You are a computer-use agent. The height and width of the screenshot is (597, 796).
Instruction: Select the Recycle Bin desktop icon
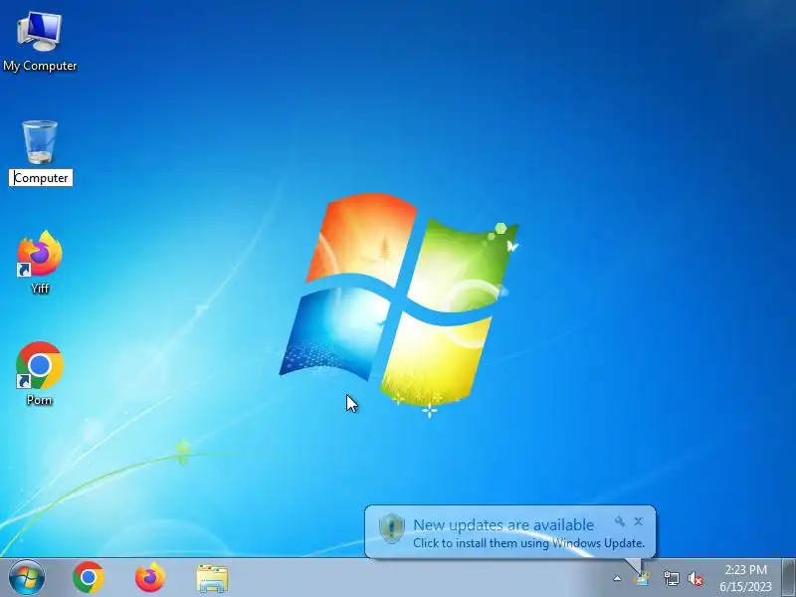coord(40,142)
